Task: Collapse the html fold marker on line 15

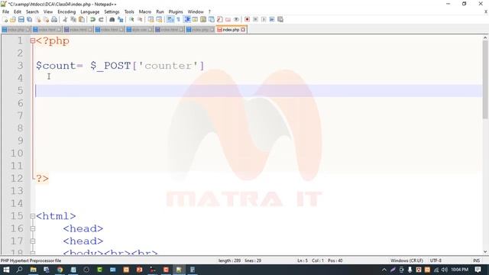Action: (x=33, y=215)
